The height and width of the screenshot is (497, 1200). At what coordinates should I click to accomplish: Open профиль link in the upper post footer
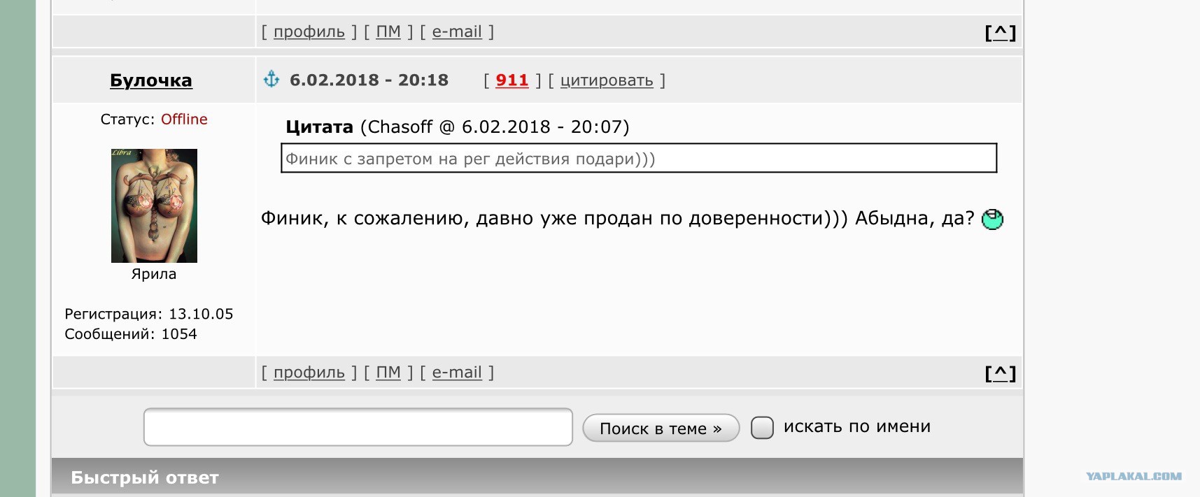tap(309, 31)
